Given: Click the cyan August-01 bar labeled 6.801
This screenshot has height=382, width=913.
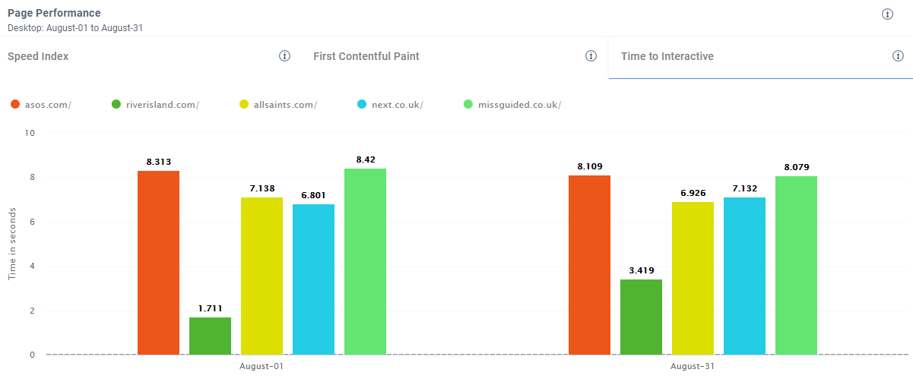Looking at the screenshot, I should 313,279.
